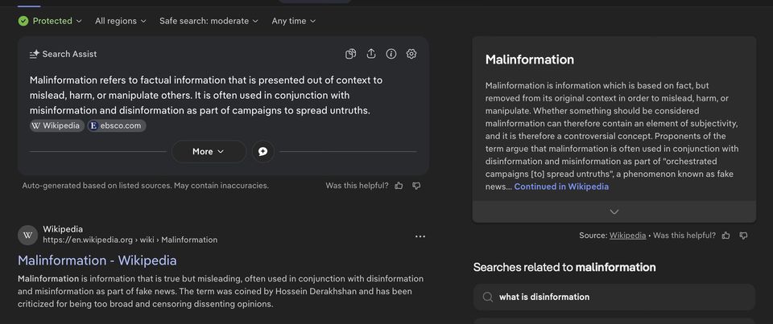Open Search Assist settings gear
Image resolution: width=773 pixels, height=324 pixels.
click(x=411, y=54)
